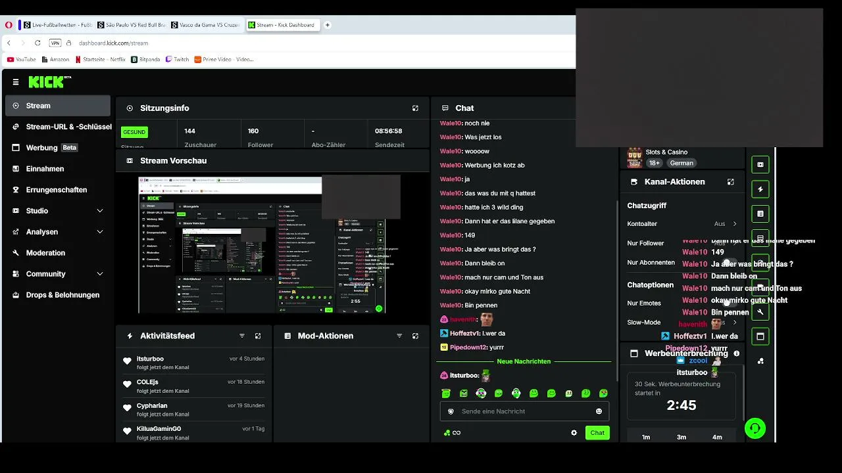Open Mod-Aktionen filter options

(x=399, y=336)
